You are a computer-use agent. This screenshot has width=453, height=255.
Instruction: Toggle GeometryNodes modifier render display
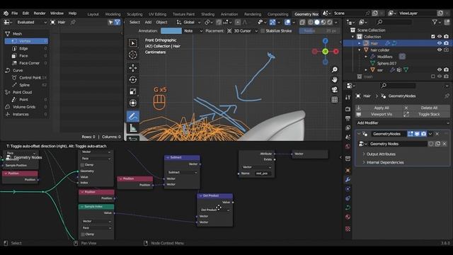(x=423, y=134)
